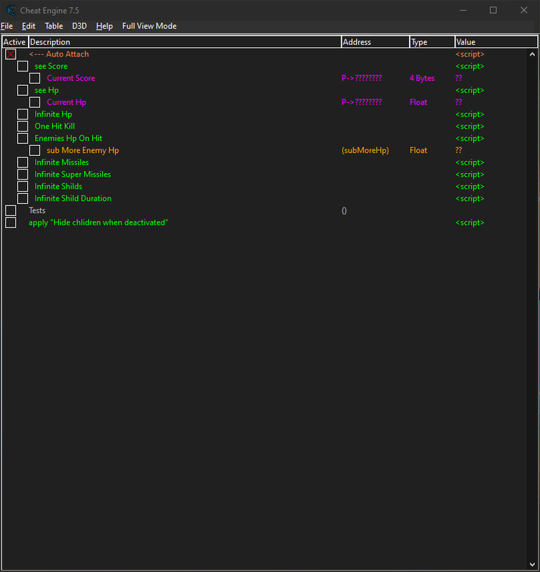
Task: Sort by the Address column header
Action: pos(375,42)
